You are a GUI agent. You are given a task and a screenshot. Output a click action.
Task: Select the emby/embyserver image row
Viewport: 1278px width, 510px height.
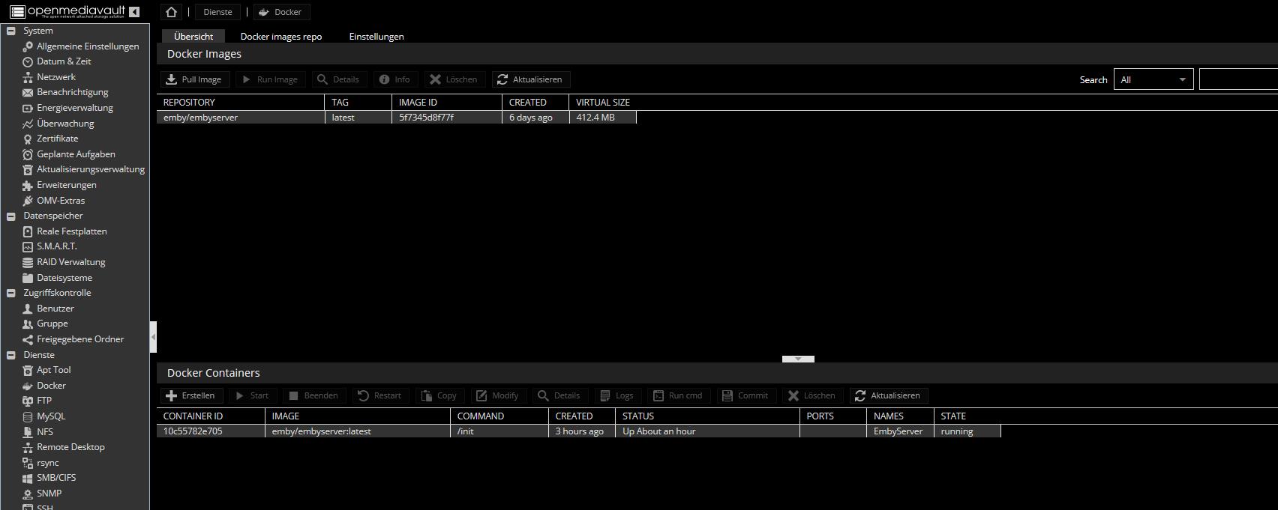pyautogui.click(x=397, y=118)
